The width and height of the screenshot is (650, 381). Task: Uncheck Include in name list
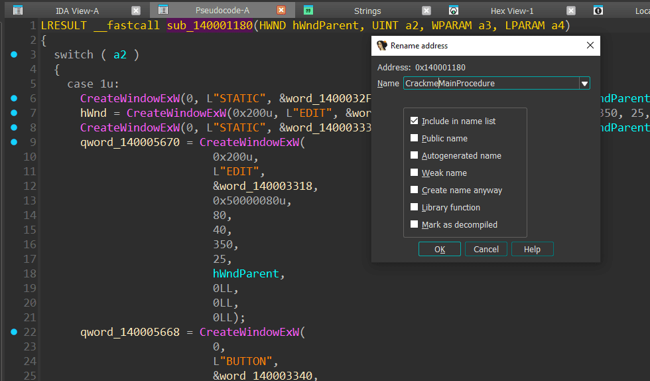pyautogui.click(x=415, y=121)
